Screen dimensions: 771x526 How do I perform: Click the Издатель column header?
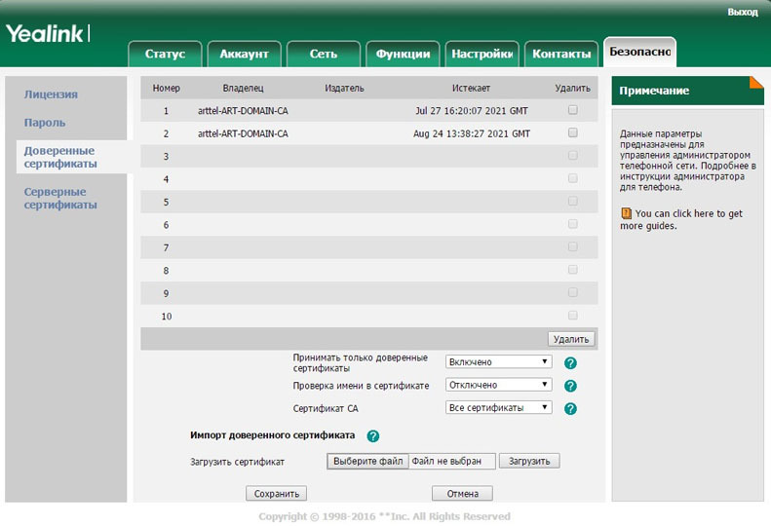(x=344, y=88)
